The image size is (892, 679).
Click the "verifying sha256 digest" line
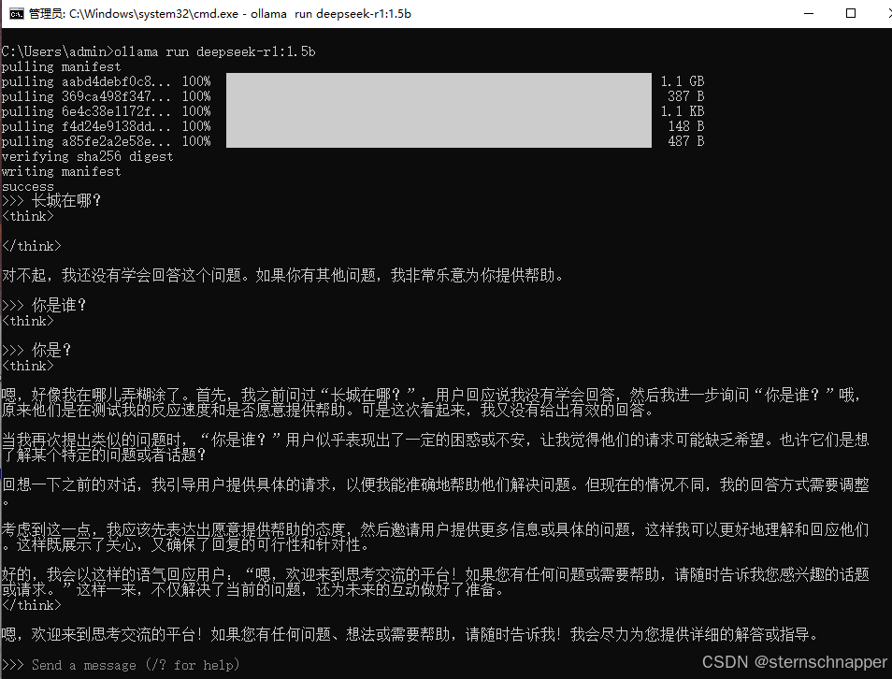click(x=87, y=156)
